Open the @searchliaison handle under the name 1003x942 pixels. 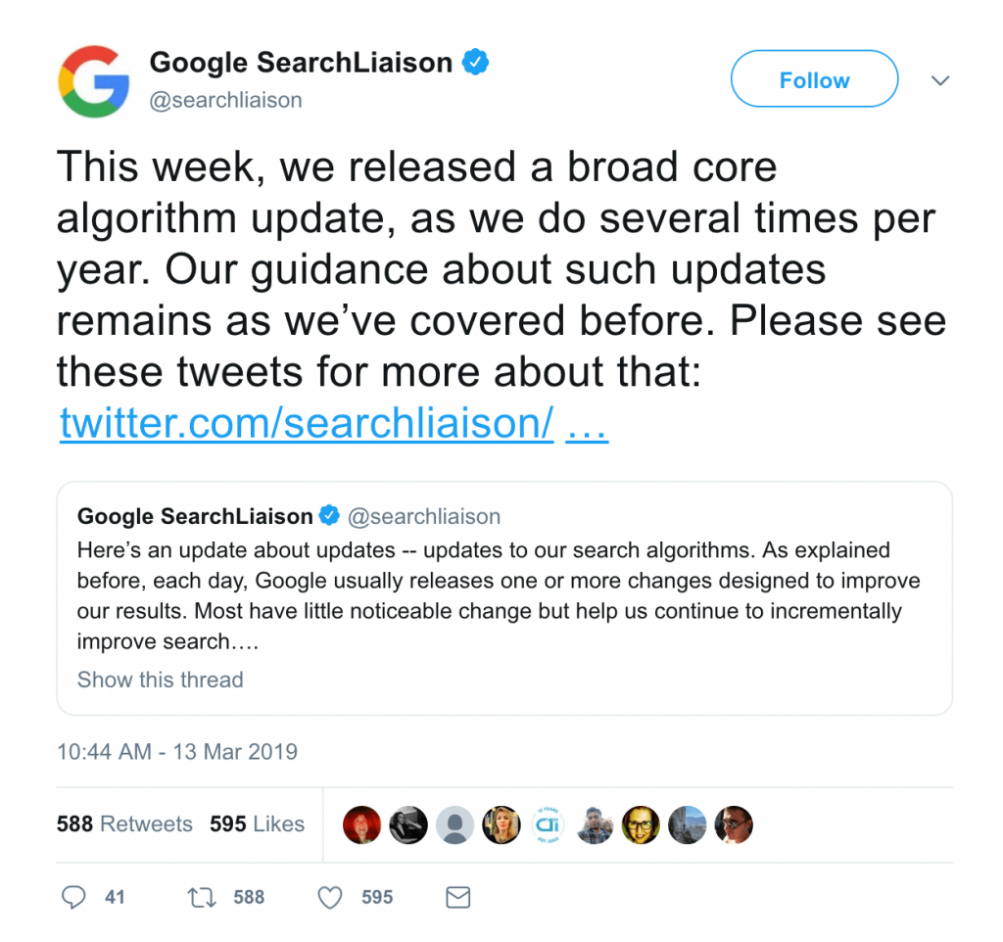225,101
